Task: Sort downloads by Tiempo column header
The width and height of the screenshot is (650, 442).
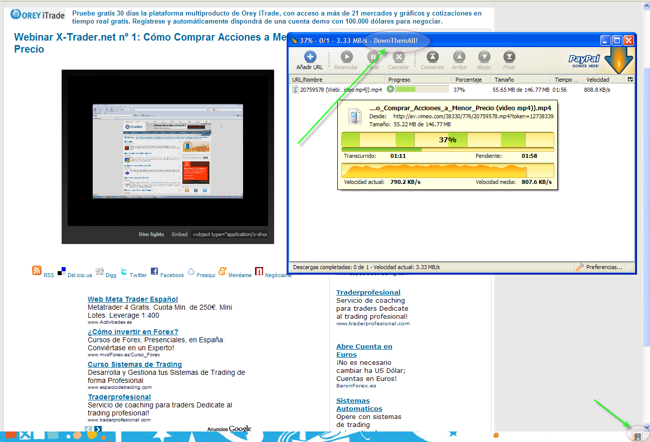Action: pos(567,80)
